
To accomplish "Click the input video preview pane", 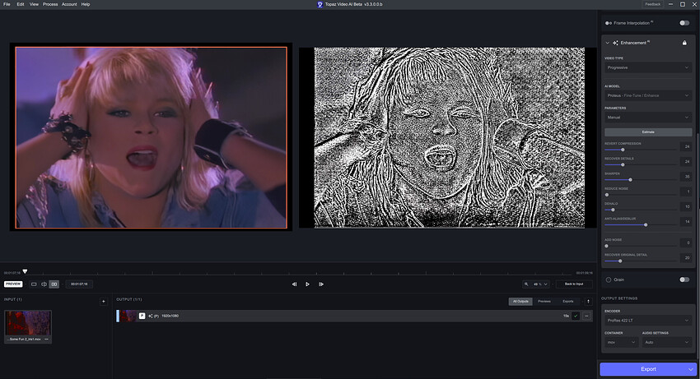I will pos(151,137).
